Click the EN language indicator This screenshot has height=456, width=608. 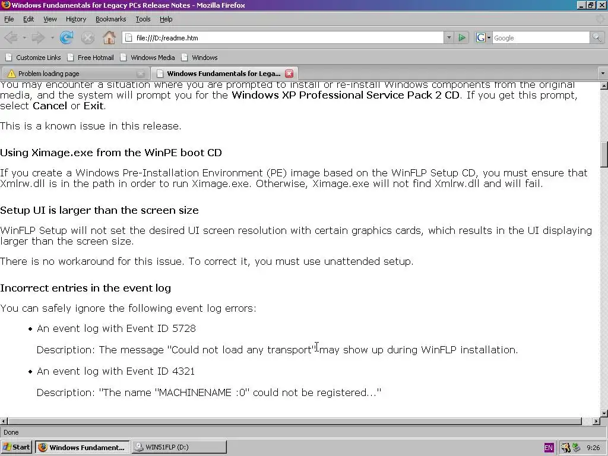click(548, 448)
